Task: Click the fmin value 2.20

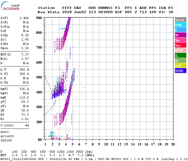Action: (x=25, y=48)
